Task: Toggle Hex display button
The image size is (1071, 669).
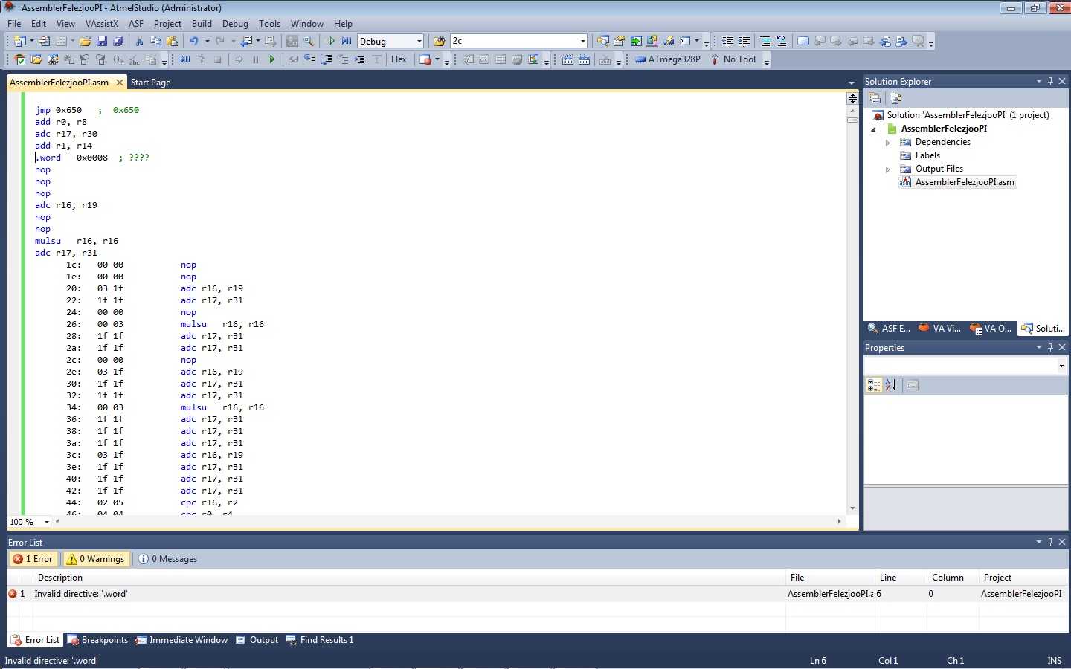Action: tap(399, 59)
